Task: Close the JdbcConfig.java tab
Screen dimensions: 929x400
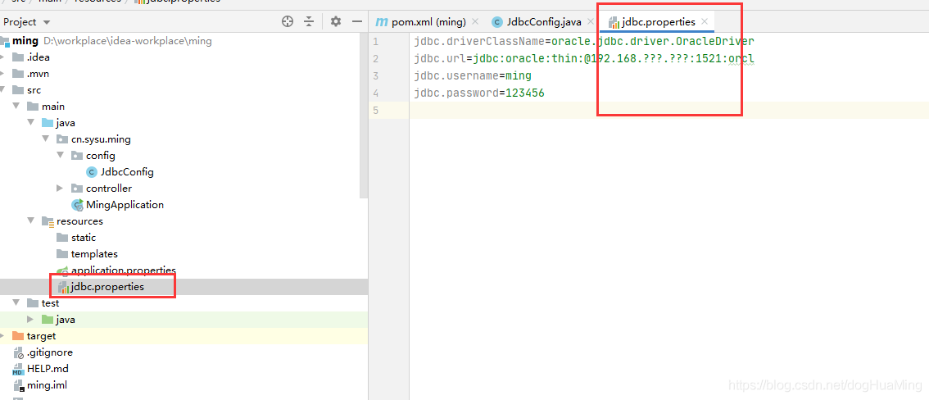Action: tap(590, 22)
